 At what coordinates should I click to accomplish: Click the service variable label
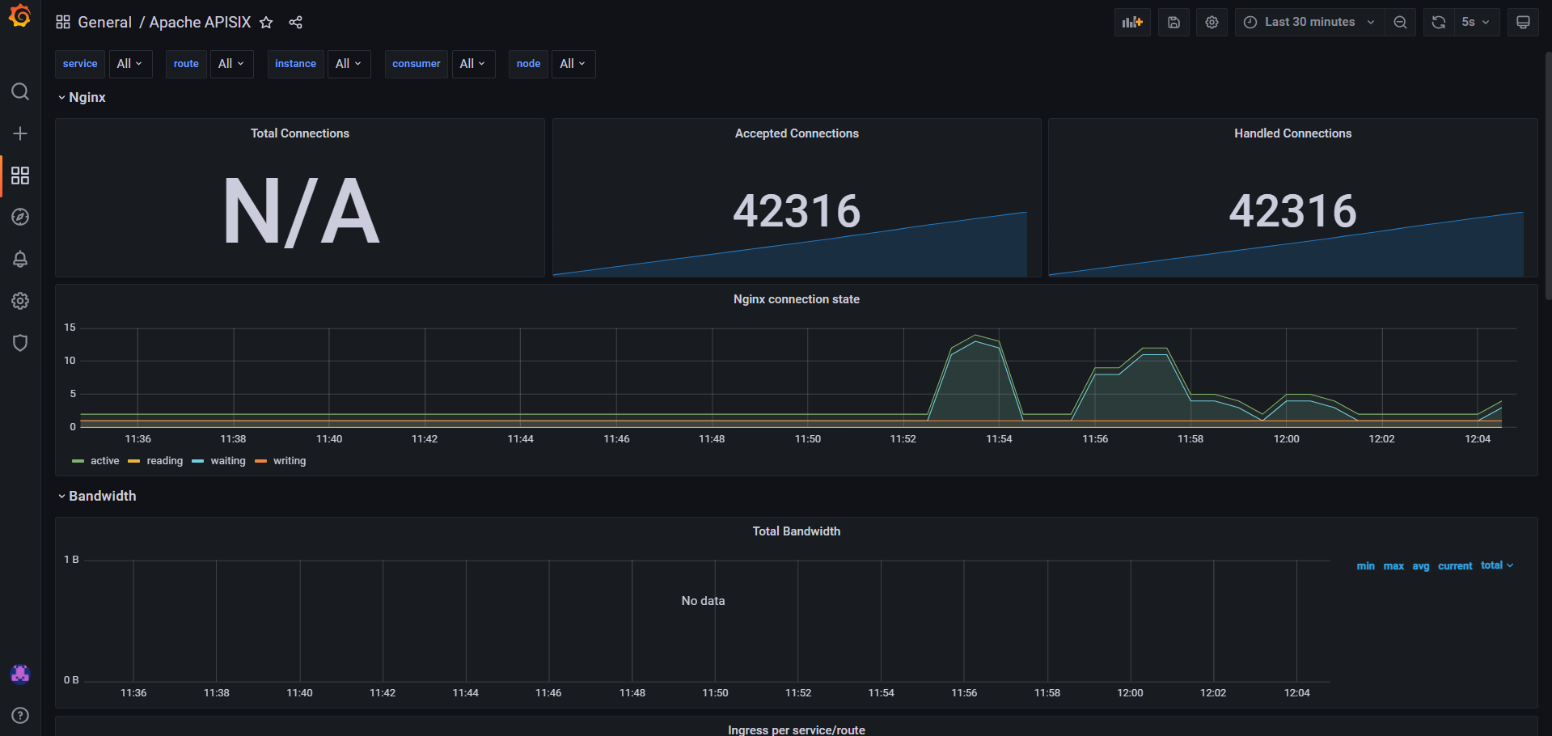80,64
